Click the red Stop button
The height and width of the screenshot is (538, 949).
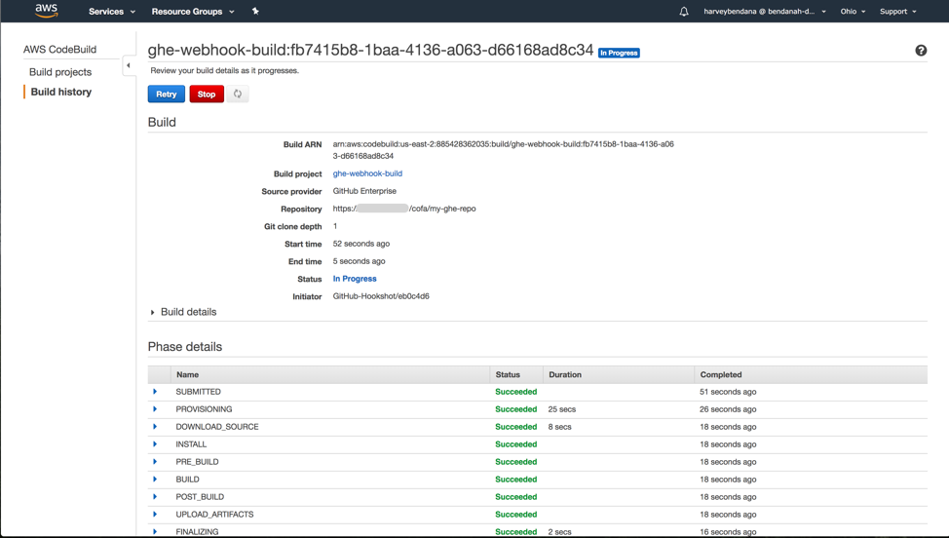click(207, 94)
